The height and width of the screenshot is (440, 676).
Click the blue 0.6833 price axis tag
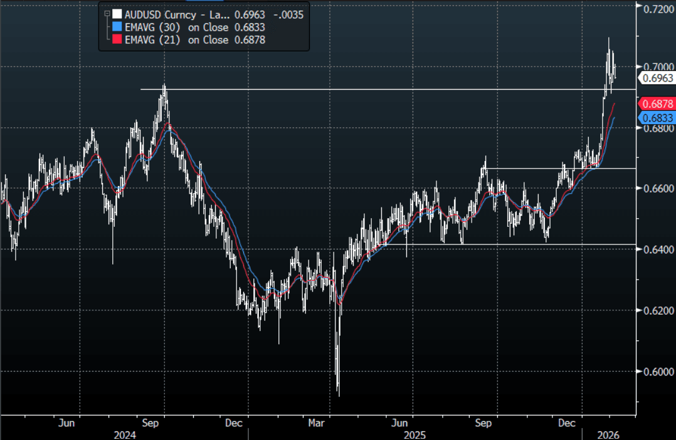click(657, 118)
